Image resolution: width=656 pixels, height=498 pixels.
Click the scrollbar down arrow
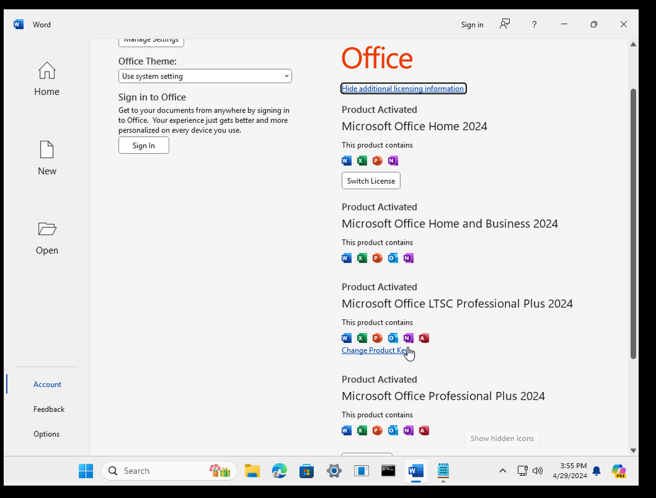pos(633,450)
